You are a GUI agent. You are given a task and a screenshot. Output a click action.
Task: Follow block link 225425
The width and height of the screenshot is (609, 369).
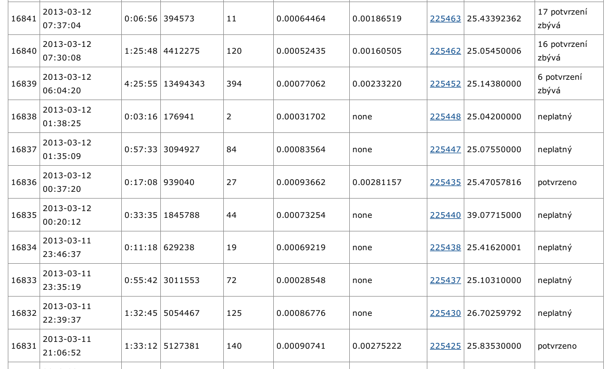coord(445,346)
